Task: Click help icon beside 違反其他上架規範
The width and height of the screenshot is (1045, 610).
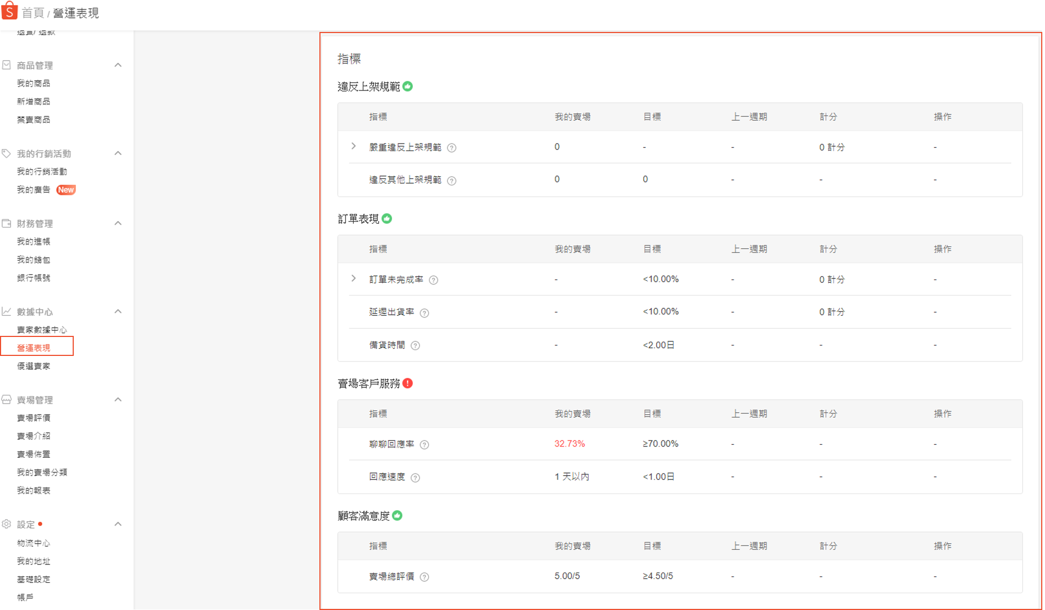Action: click(x=451, y=180)
